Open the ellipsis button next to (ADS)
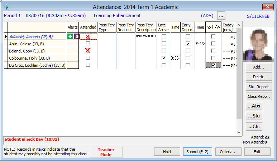Viewport: 277px width, 161px height. pyautogui.click(x=221, y=16)
